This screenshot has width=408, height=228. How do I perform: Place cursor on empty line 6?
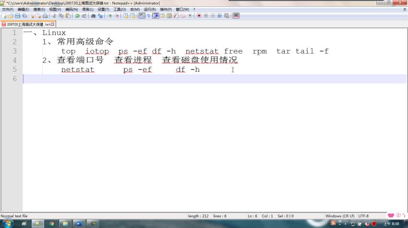pos(144,79)
